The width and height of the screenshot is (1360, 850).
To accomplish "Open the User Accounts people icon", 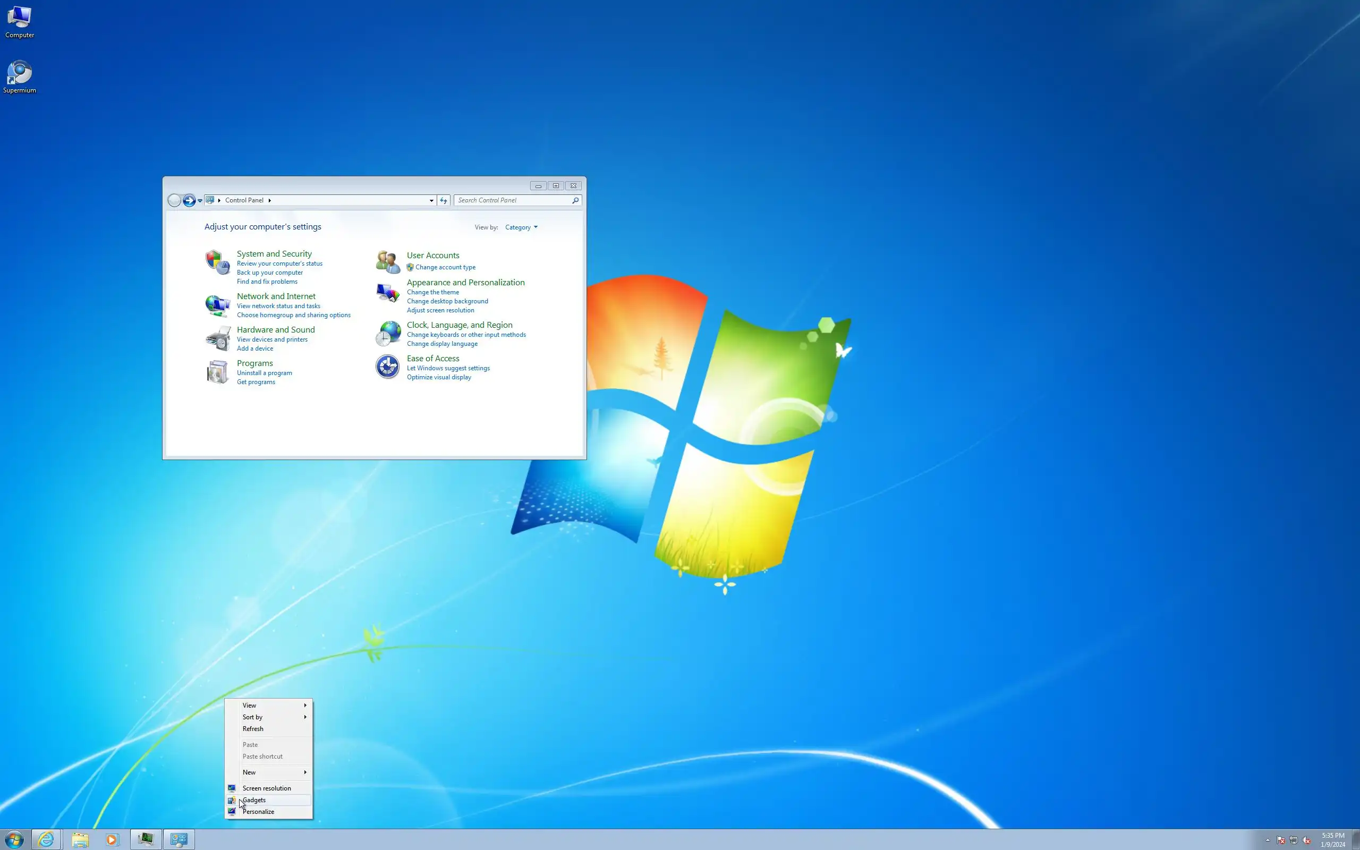I will pyautogui.click(x=388, y=261).
